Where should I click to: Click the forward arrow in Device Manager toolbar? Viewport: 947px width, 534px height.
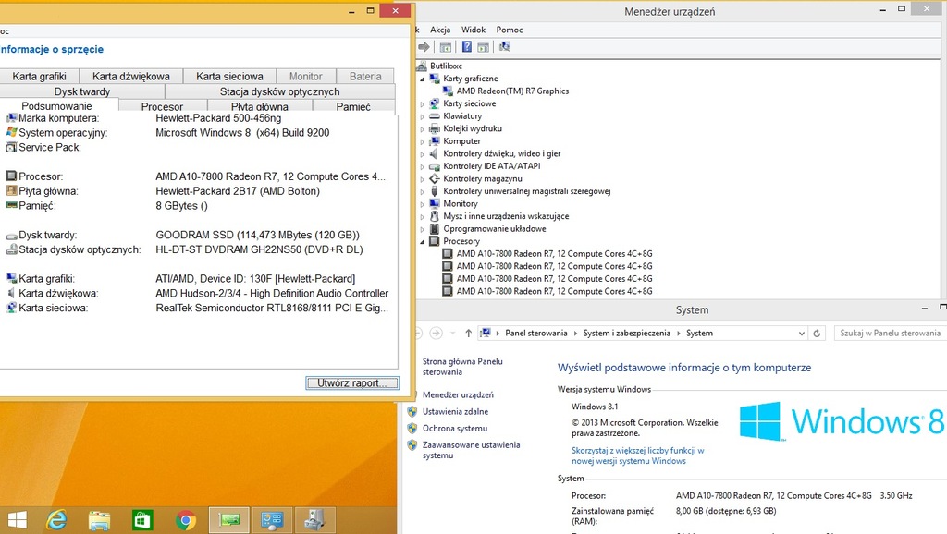[x=424, y=47]
